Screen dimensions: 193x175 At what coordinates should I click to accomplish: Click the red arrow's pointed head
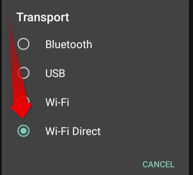coord(21,111)
